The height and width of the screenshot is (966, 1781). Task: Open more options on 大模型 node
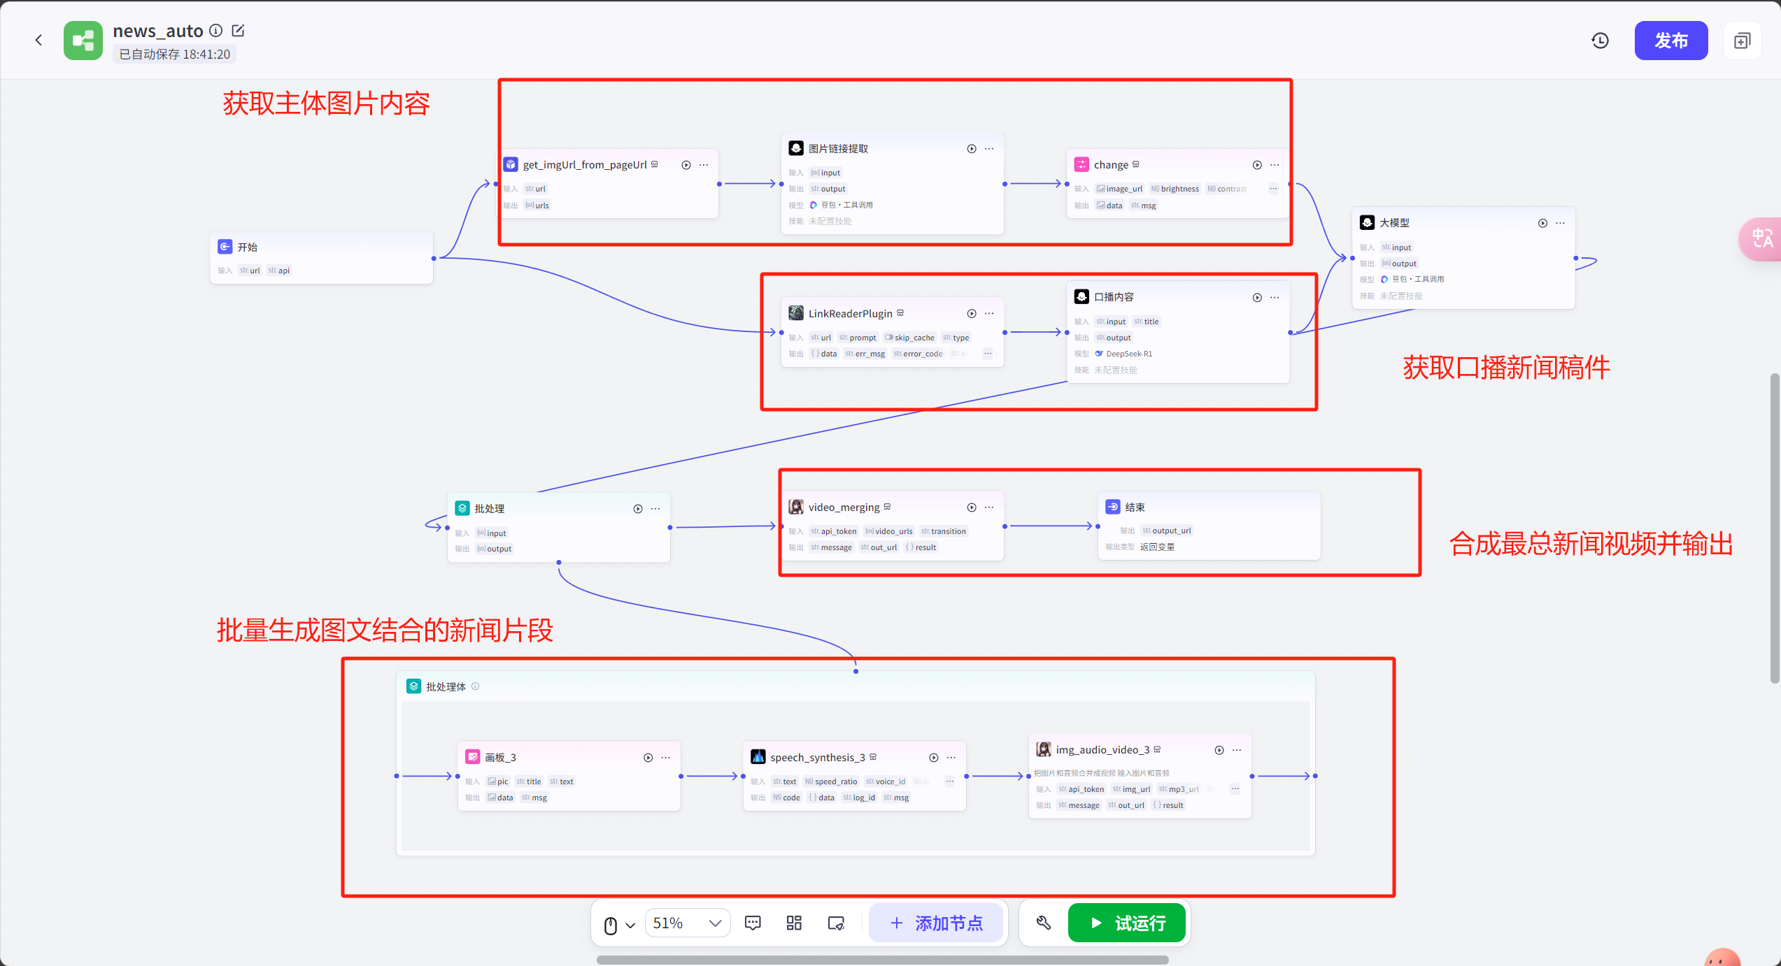click(1560, 223)
